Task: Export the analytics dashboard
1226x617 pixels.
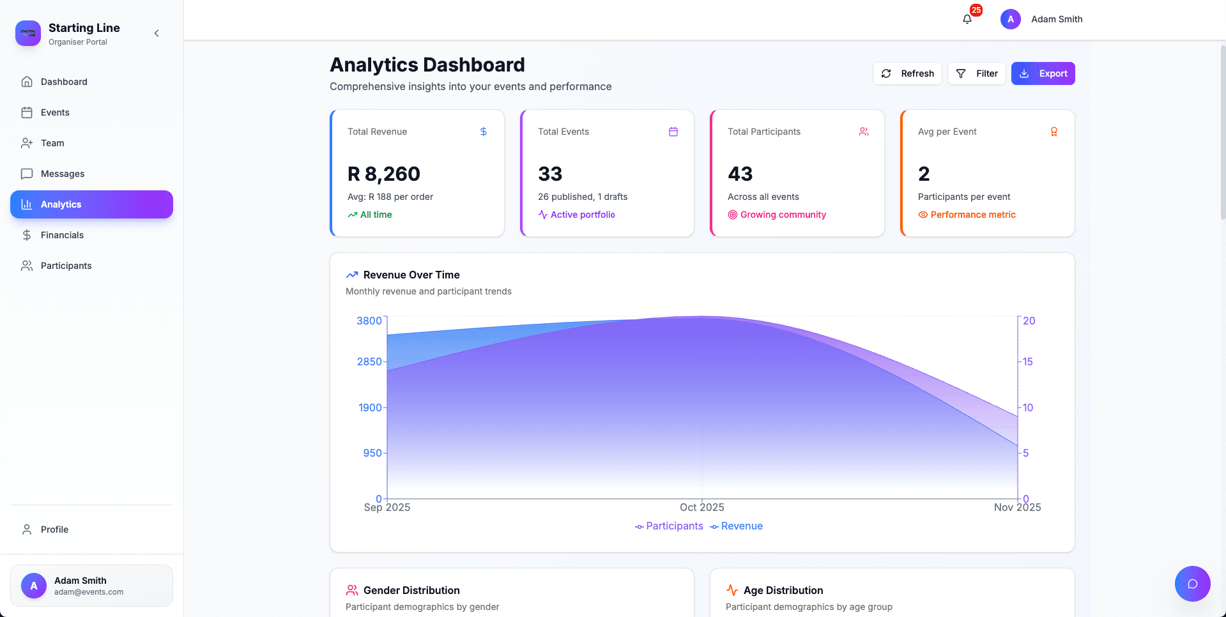Action: [x=1043, y=73]
